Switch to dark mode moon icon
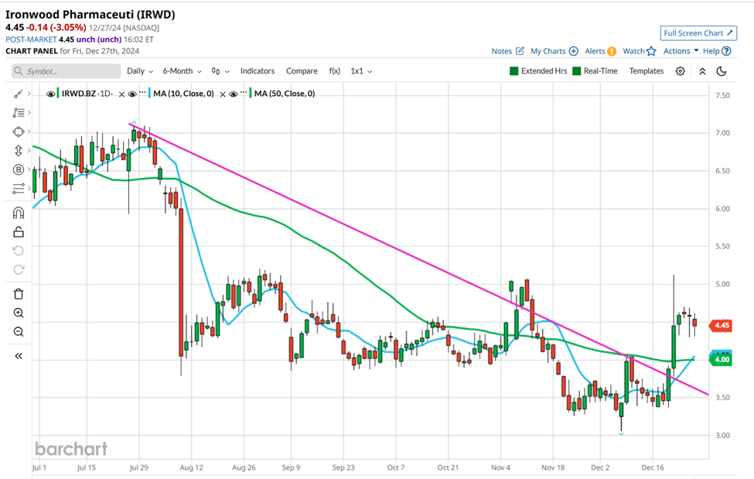Screen dimensions: 754x479 pos(722,71)
